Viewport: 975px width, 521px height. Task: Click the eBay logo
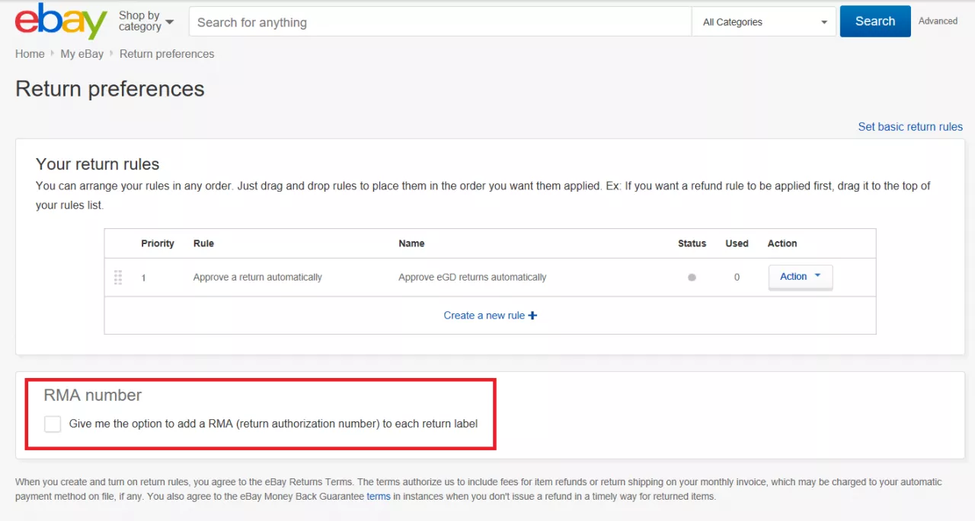tap(61, 21)
